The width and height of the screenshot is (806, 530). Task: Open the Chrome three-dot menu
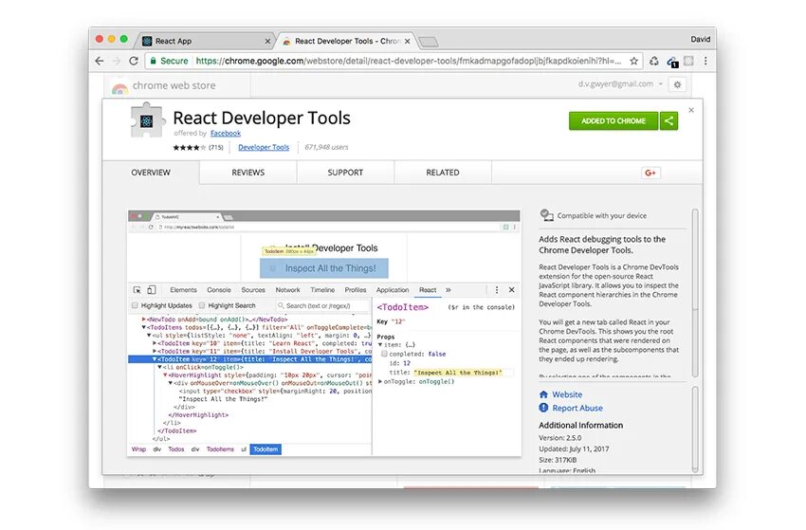point(705,61)
